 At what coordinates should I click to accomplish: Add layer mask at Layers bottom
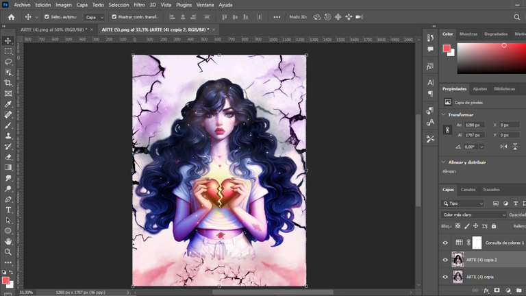(x=497, y=291)
